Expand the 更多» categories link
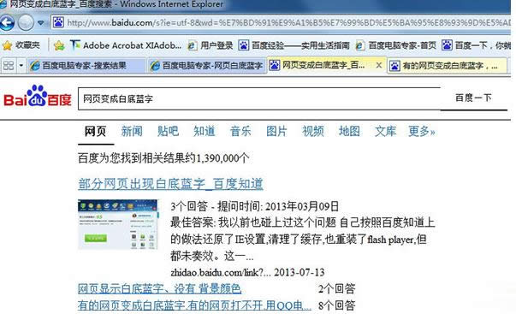Viewport: 516px width, 314px height. coord(422,131)
